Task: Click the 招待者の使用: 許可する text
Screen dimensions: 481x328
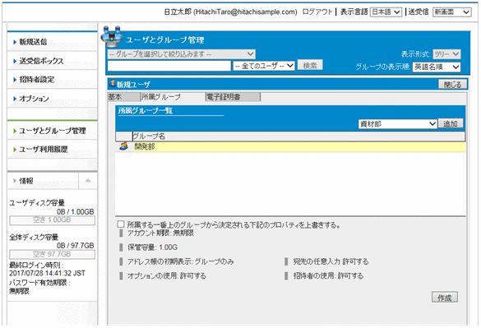Action: (328, 276)
